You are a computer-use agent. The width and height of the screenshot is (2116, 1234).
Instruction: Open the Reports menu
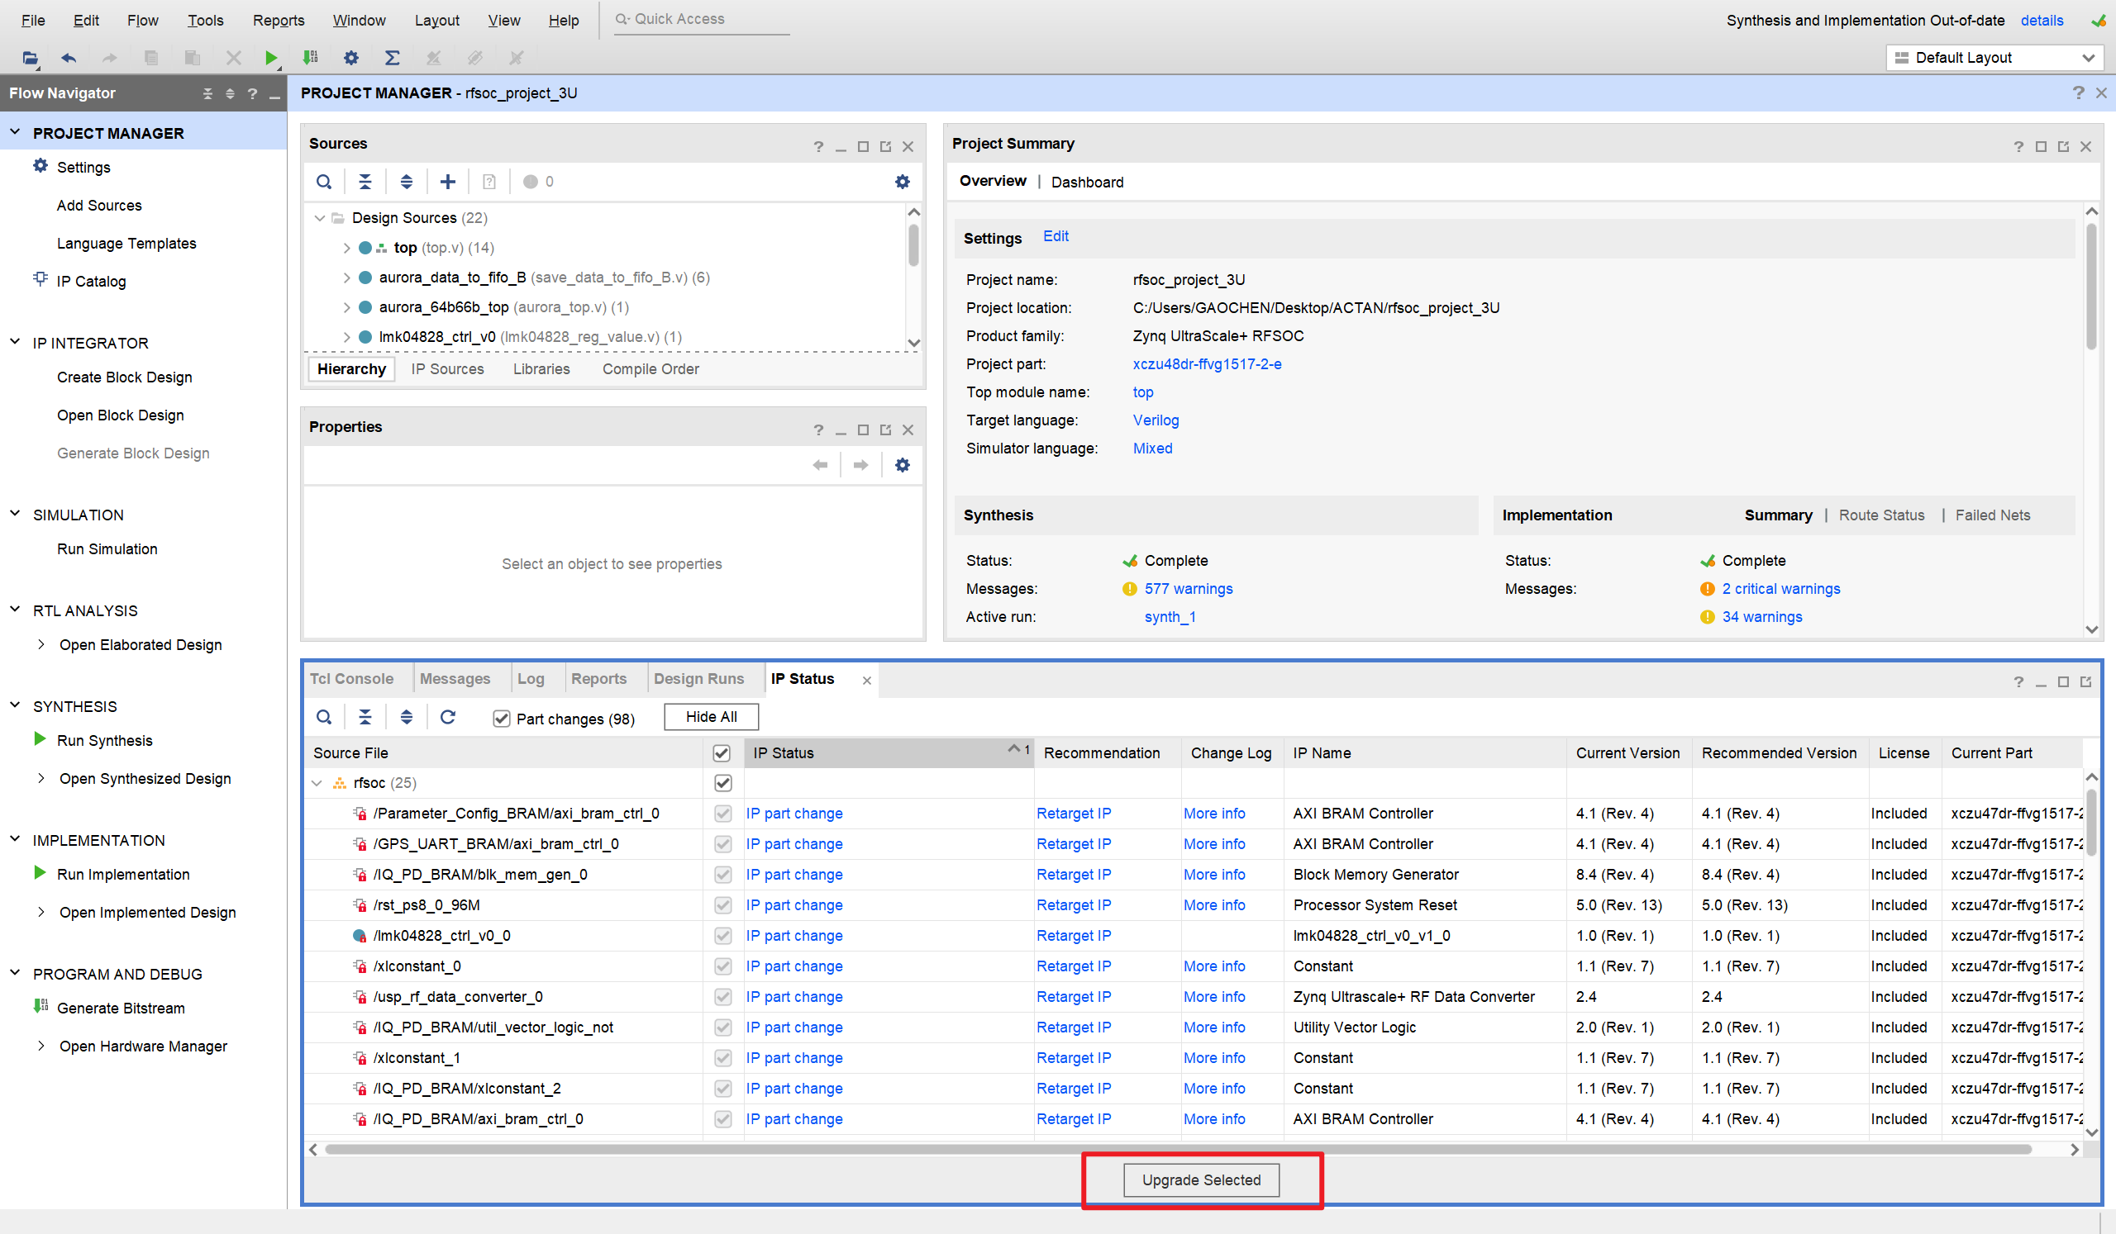click(279, 20)
